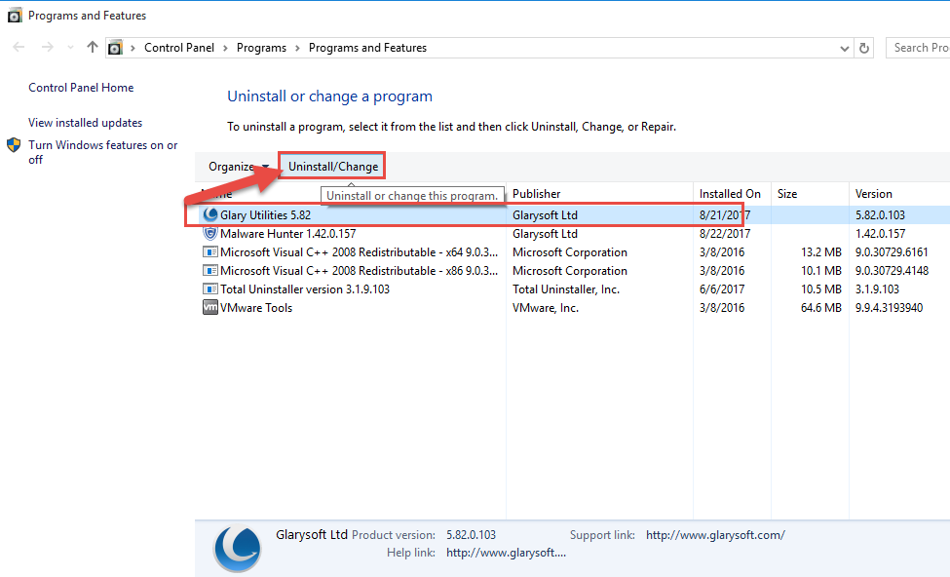Select Visual C++ 2008 Redistributable x86 row
The height and width of the screenshot is (577, 950).
573,270
